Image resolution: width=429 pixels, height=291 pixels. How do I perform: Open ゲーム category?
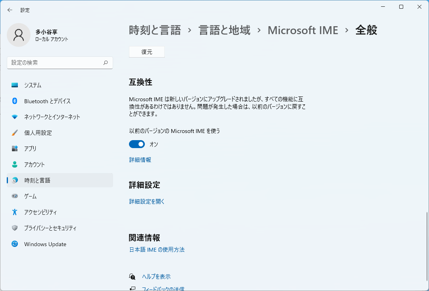point(60,196)
